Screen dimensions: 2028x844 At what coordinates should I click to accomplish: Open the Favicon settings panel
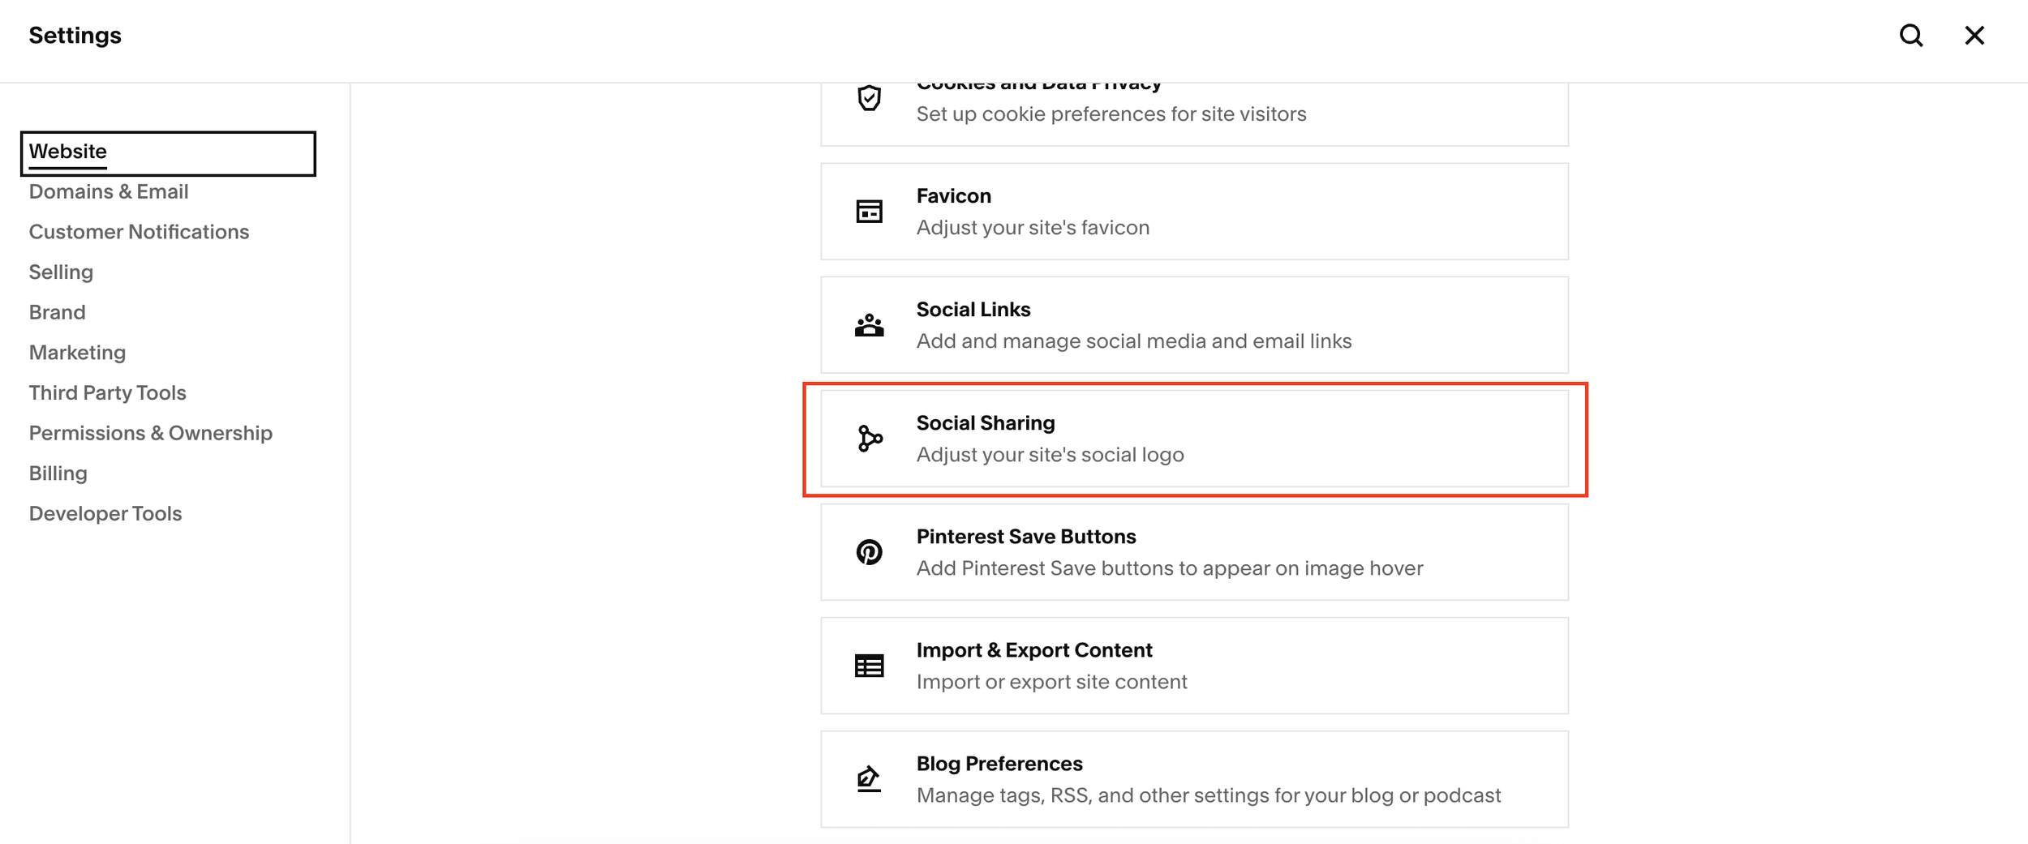tap(1194, 211)
